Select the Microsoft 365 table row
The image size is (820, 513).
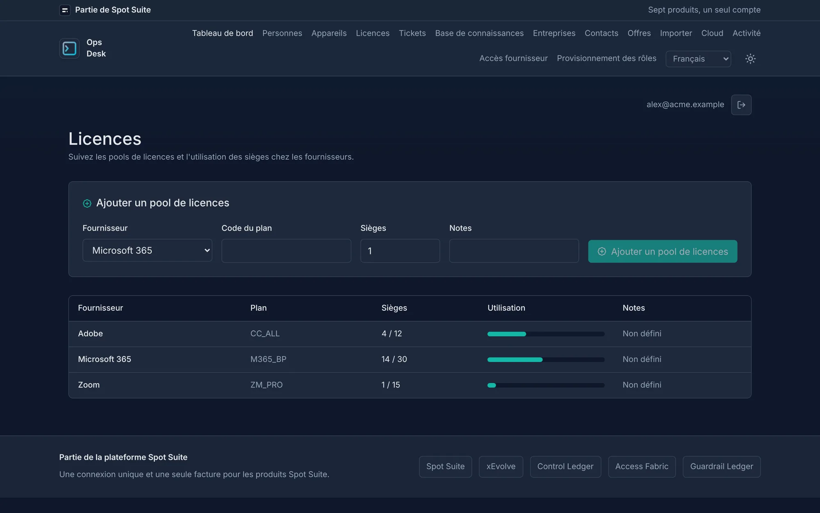coord(410,360)
